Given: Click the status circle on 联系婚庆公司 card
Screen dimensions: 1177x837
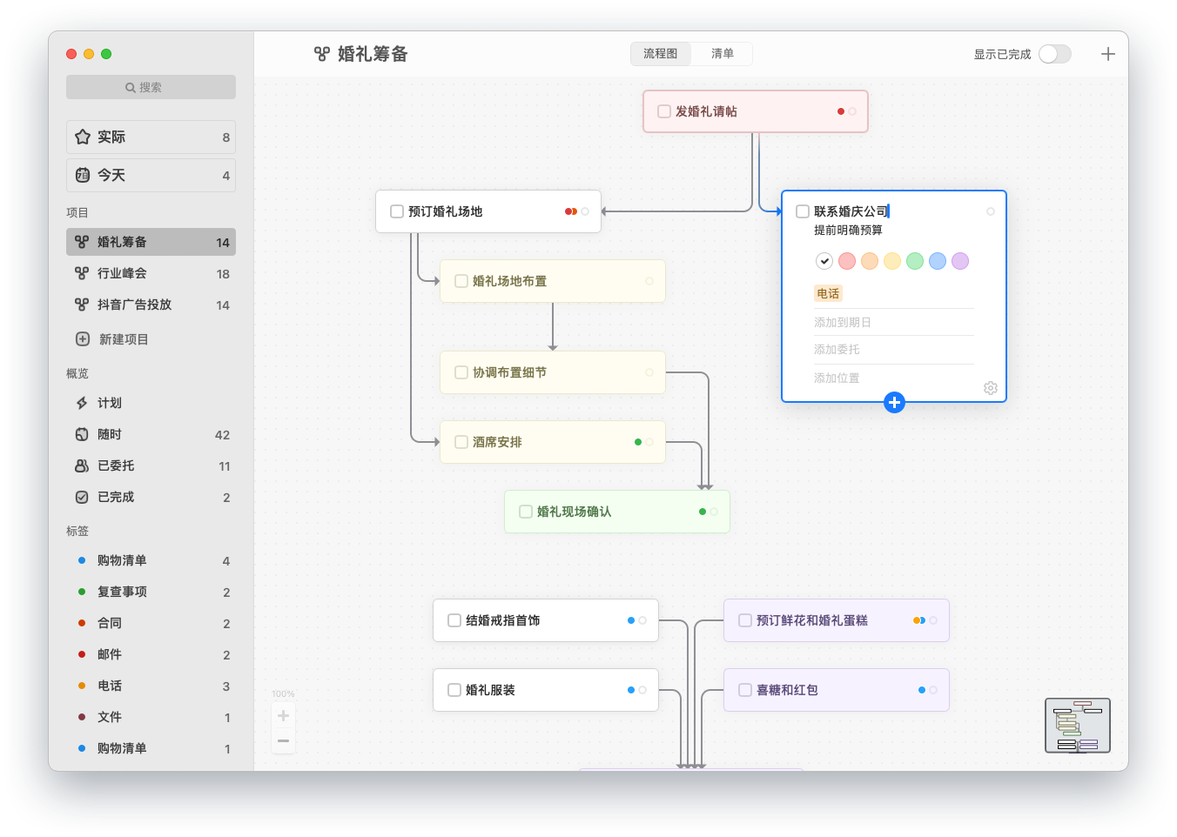Looking at the screenshot, I should coord(991,211).
